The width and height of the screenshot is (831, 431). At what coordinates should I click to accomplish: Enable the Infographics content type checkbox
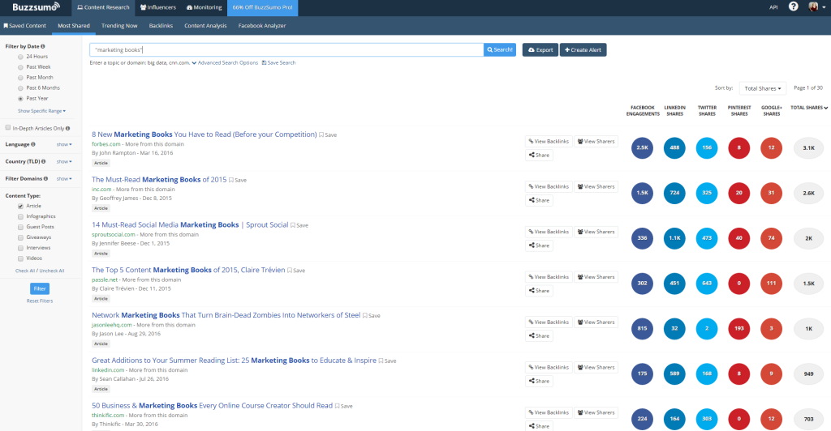tap(20, 216)
